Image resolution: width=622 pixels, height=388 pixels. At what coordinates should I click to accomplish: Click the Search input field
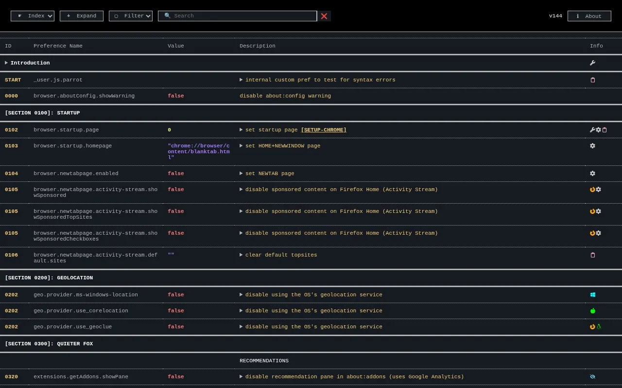[237, 16]
